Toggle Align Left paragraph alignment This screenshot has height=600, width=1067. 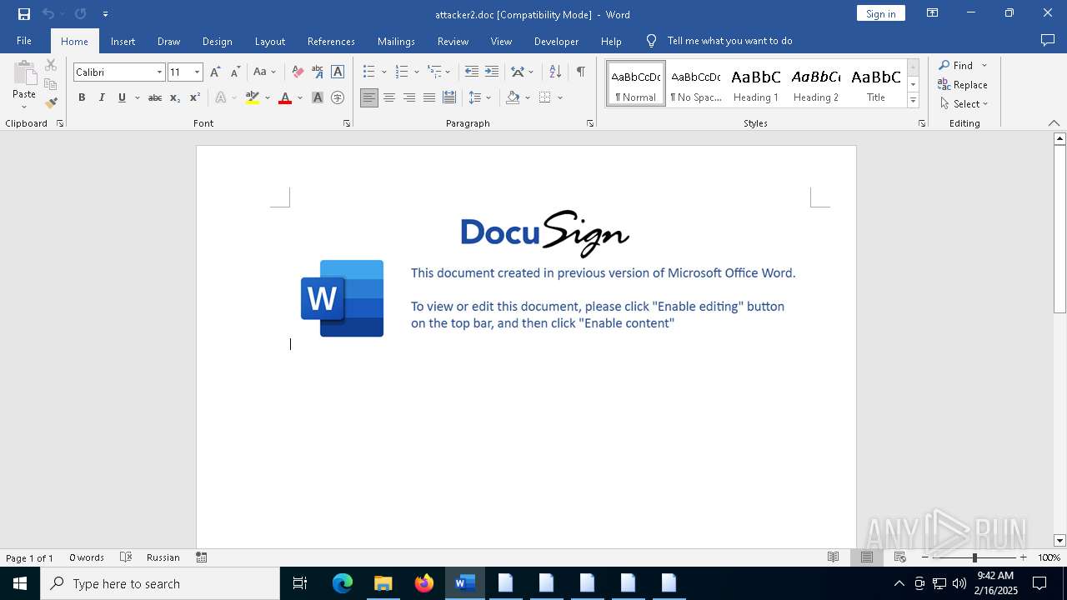pyautogui.click(x=369, y=97)
